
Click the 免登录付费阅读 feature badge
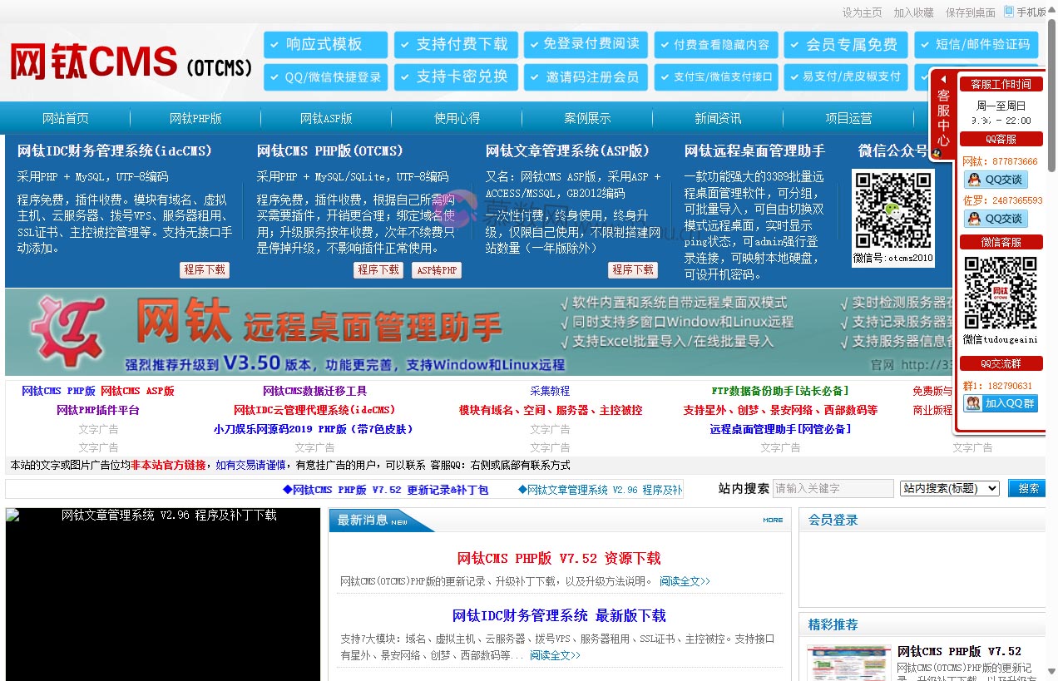[x=583, y=44]
